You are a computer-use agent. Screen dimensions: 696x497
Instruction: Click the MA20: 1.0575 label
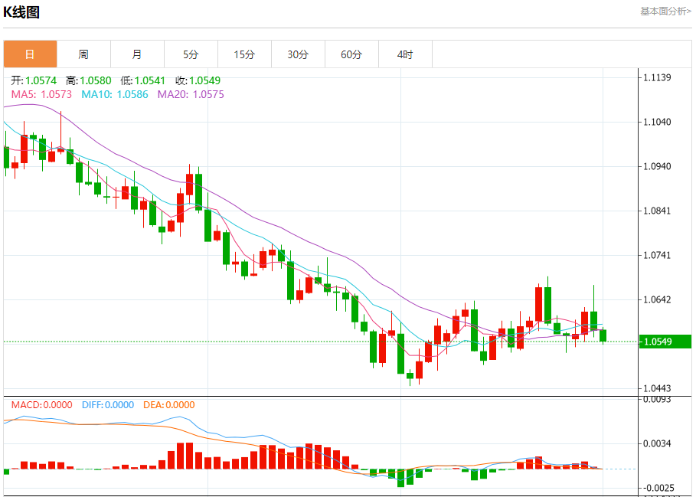[191, 94]
